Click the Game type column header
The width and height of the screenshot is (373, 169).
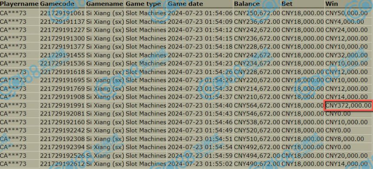[146, 4]
